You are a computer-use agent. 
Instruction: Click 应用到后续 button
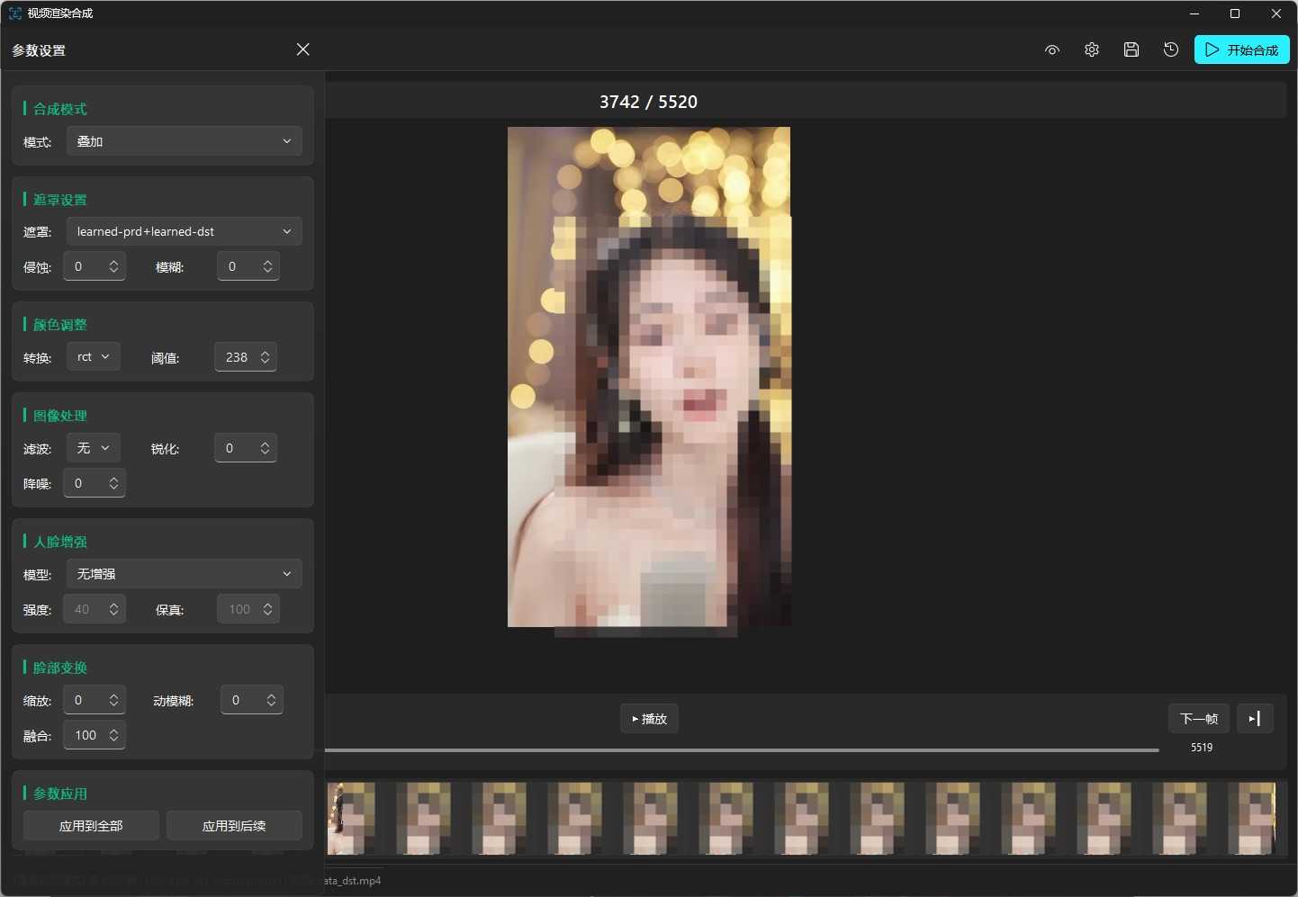pos(234,826)
